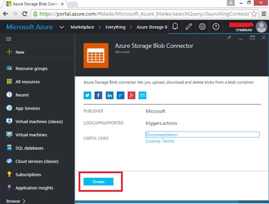Open the help question mark icon
269x204 pixels.
point(216,27)
